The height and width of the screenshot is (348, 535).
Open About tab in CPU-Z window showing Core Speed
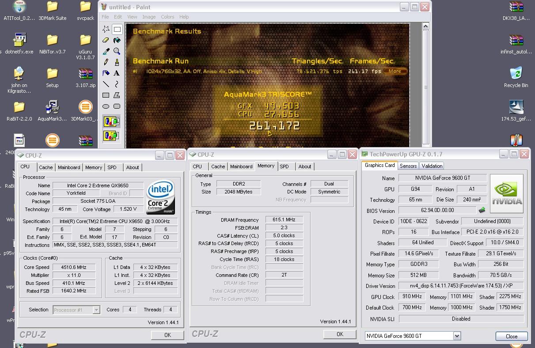[x=133, y=167]
